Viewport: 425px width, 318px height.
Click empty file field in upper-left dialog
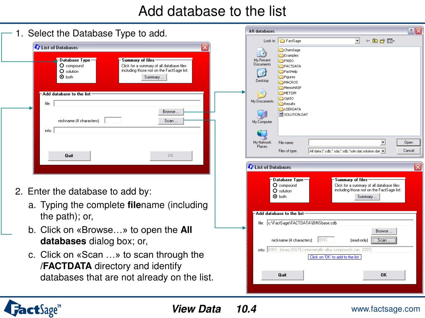(x=127, y=103)
